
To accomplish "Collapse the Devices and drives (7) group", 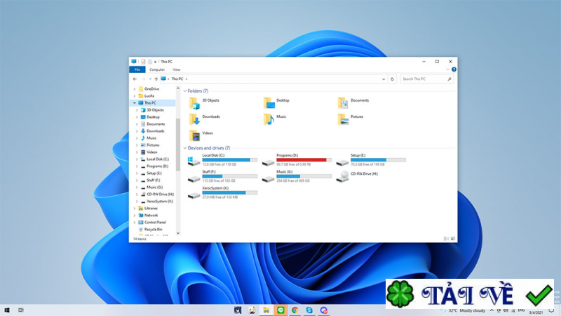I will click(185, 148).
